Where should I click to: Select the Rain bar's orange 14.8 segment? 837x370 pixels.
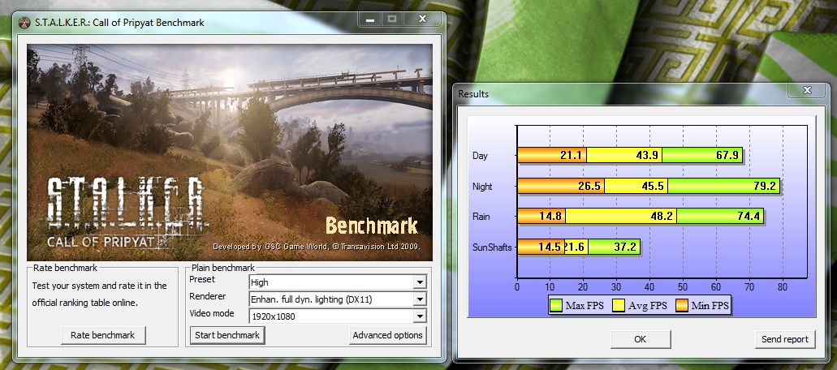[x=541, y=217]
